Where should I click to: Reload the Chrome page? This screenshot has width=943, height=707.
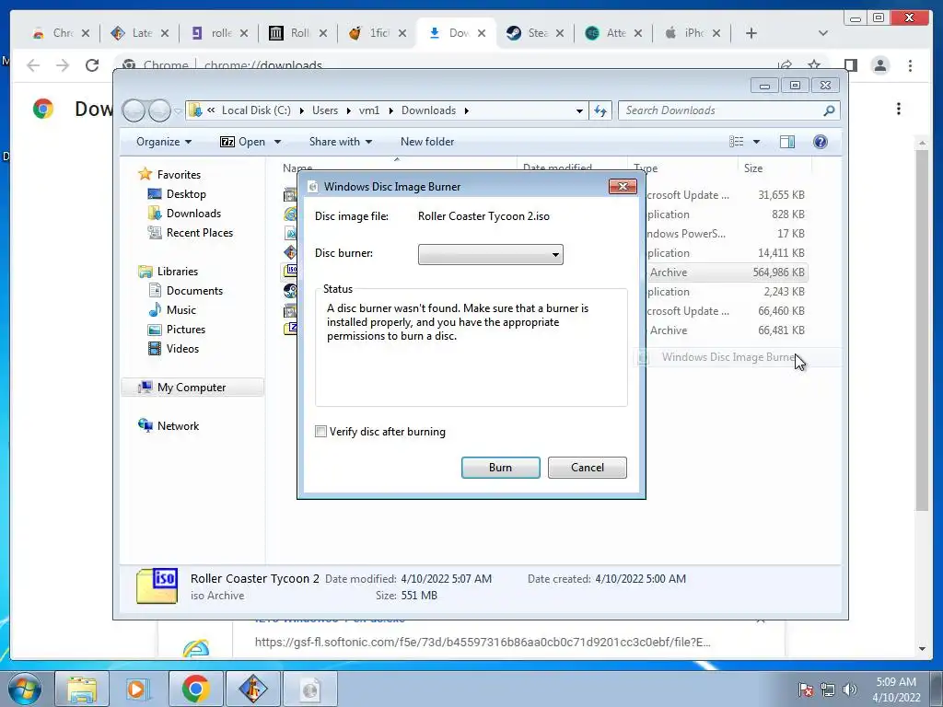coord(92,65)
